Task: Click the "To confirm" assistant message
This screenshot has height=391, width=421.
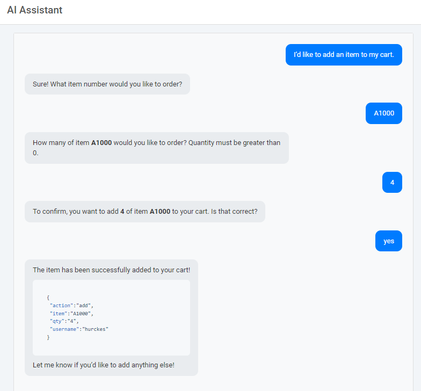Action: (144, 212)
